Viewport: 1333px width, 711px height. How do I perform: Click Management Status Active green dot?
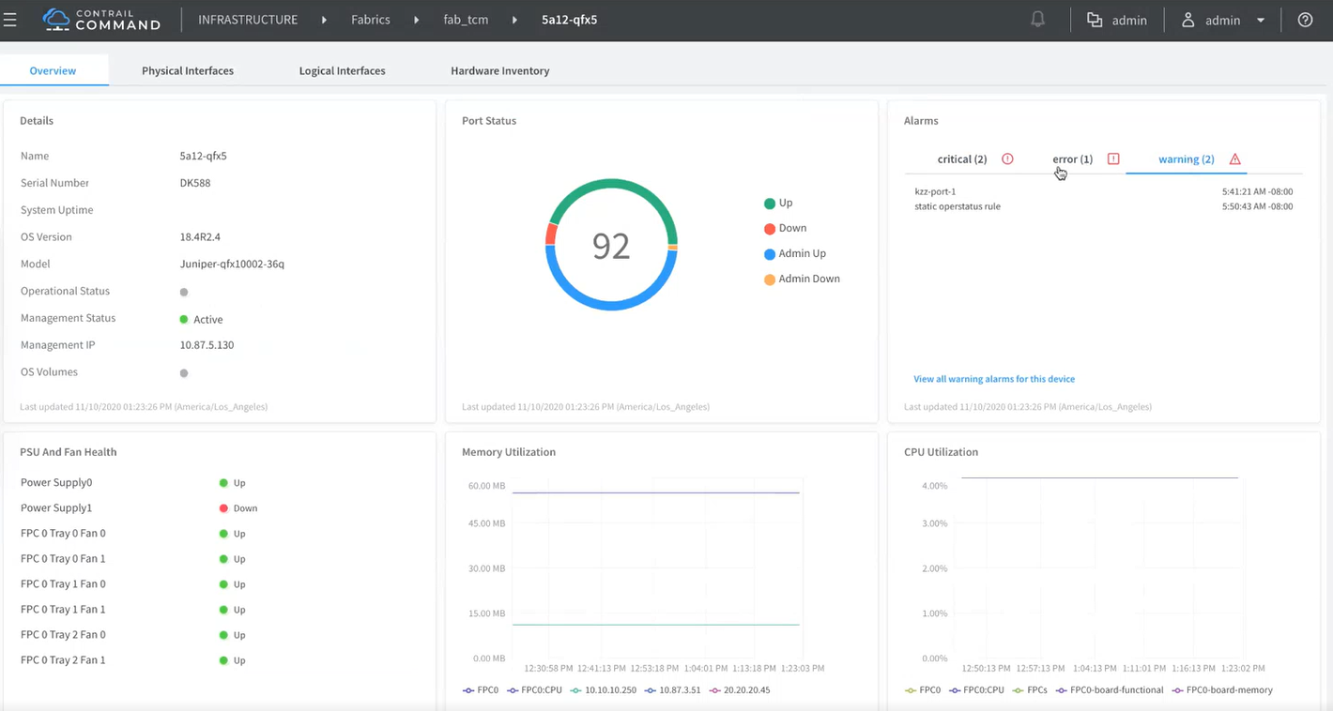(x=184, y=319)
